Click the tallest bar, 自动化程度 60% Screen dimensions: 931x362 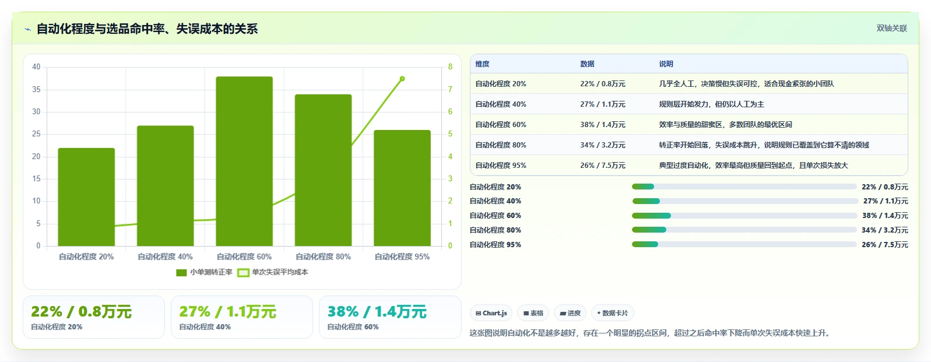pyautogui.click(x=244, y=161)
